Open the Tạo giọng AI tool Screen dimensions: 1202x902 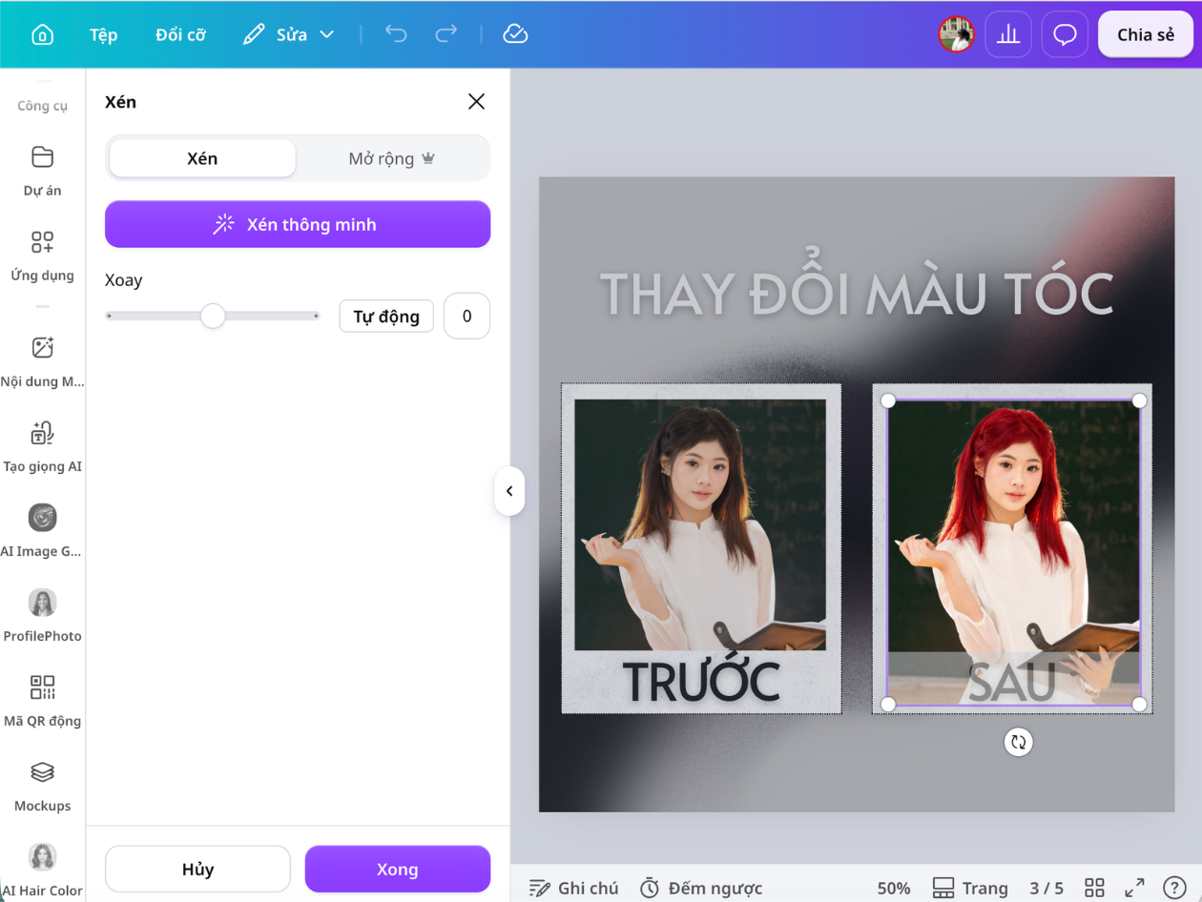click(x=42, y=446)
